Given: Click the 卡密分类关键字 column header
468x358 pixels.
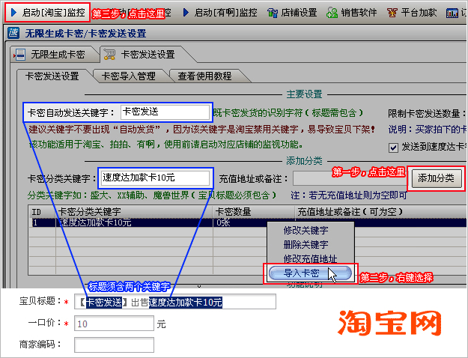Looking at the screenshot, I should [134, 212].
